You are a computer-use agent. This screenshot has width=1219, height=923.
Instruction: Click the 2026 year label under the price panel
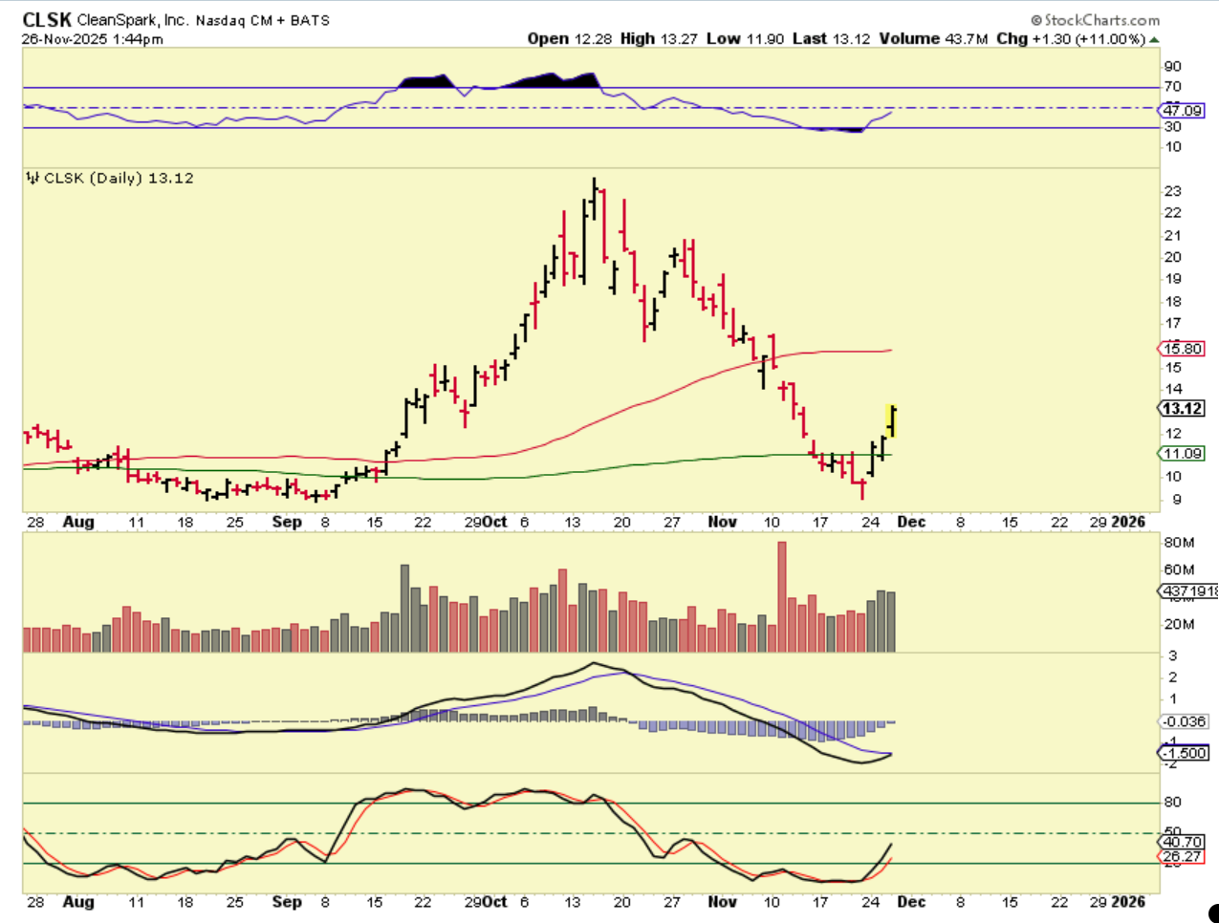point(1128,522)
